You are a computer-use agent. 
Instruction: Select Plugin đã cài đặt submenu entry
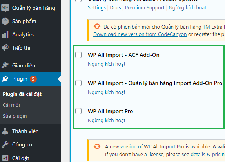pos(22,94)
